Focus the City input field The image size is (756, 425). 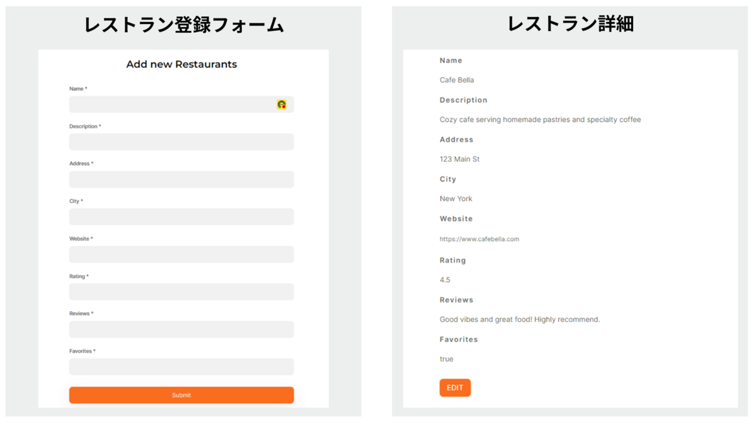[x=181, y=217]
